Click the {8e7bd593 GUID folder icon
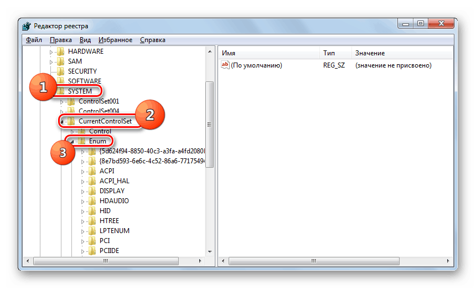The width and height of the screenshot is (476, 289). 92,161
